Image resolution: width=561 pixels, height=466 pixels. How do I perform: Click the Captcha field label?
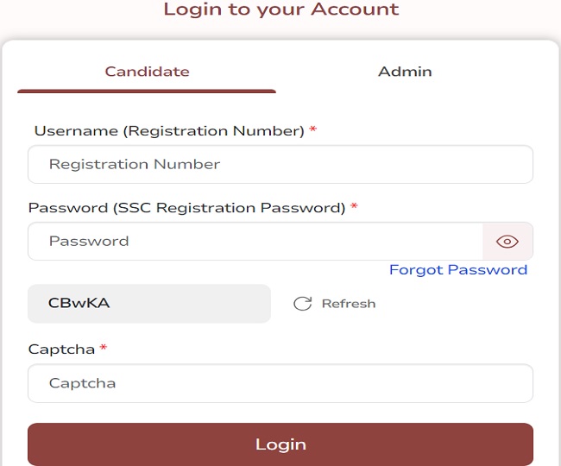click(x=60, y=349)
